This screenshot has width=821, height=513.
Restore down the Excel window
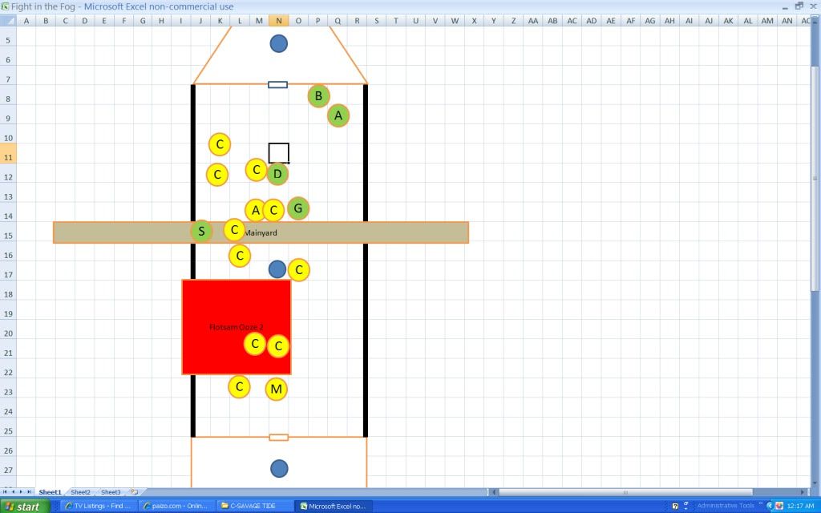799,6
